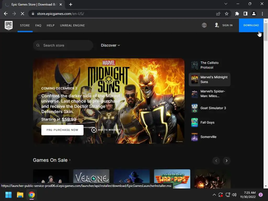Open the Chrome profile icon
Image resolution: width=268 pixels, height=201 pixels.
[254, 14]
